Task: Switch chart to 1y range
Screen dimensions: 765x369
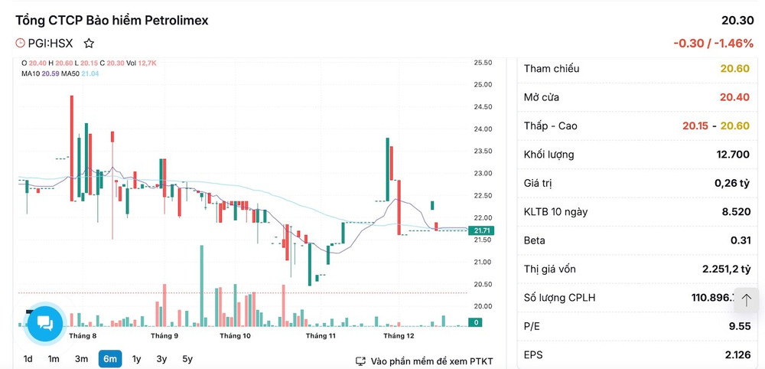Action: [x=136, y=359]
